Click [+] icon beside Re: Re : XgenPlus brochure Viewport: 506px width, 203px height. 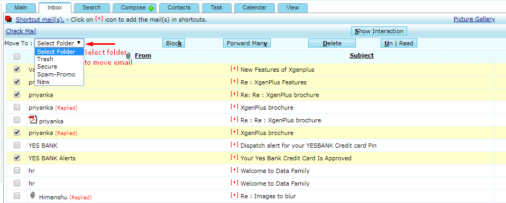(x=234, y=94)
